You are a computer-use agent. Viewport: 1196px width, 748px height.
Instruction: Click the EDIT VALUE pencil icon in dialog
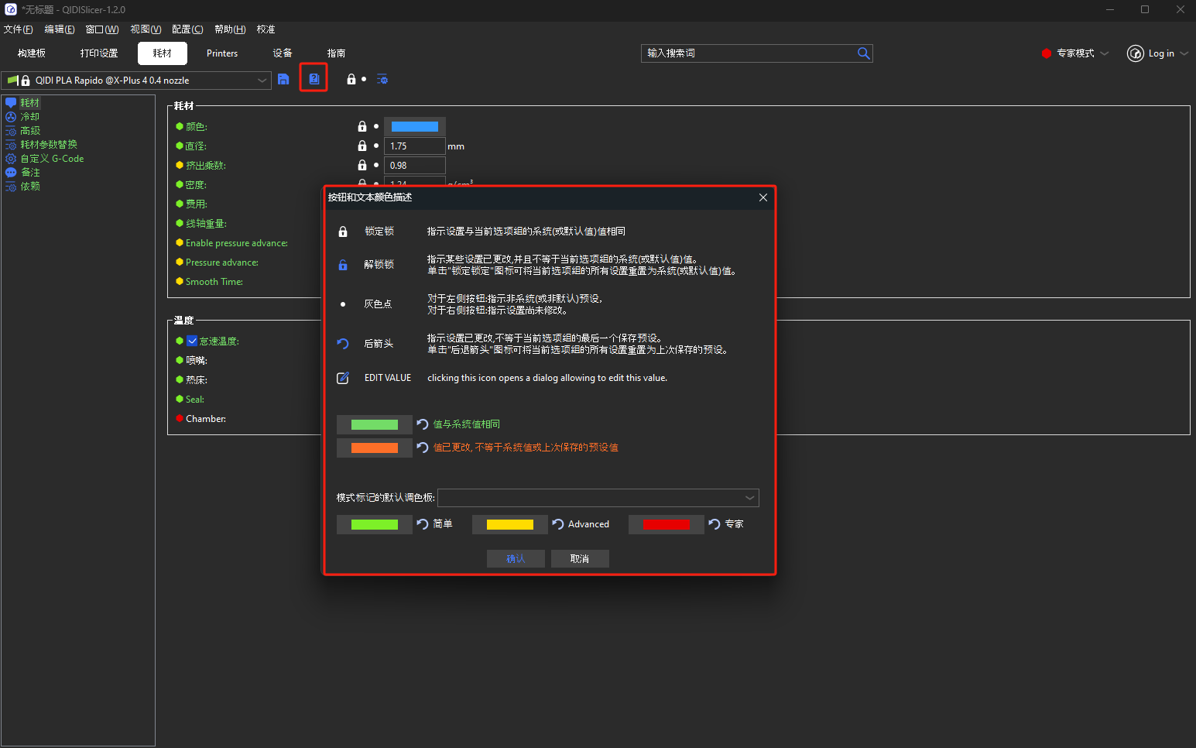pos(343,378)
